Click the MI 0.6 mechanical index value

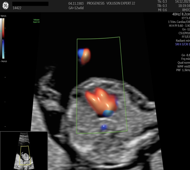162,10
